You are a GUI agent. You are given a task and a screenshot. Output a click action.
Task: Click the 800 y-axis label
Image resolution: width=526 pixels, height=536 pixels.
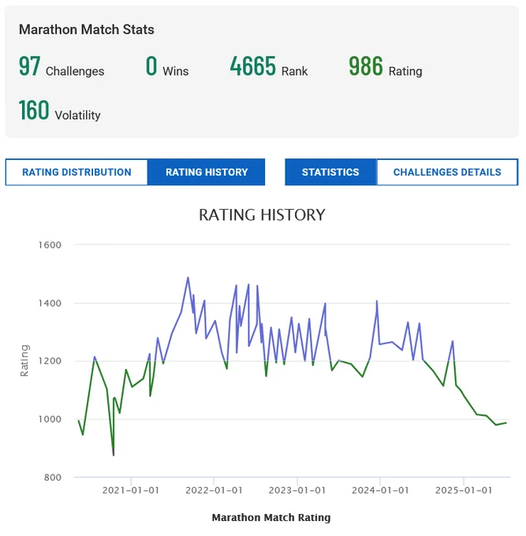(52, 477)
